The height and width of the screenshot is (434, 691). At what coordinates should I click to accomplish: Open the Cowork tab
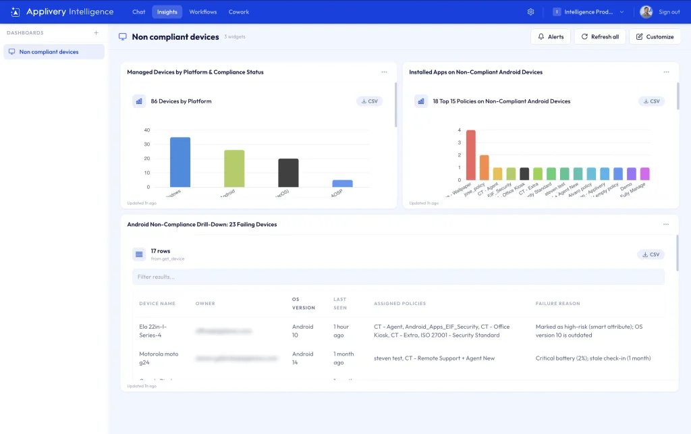coord(238,12)
